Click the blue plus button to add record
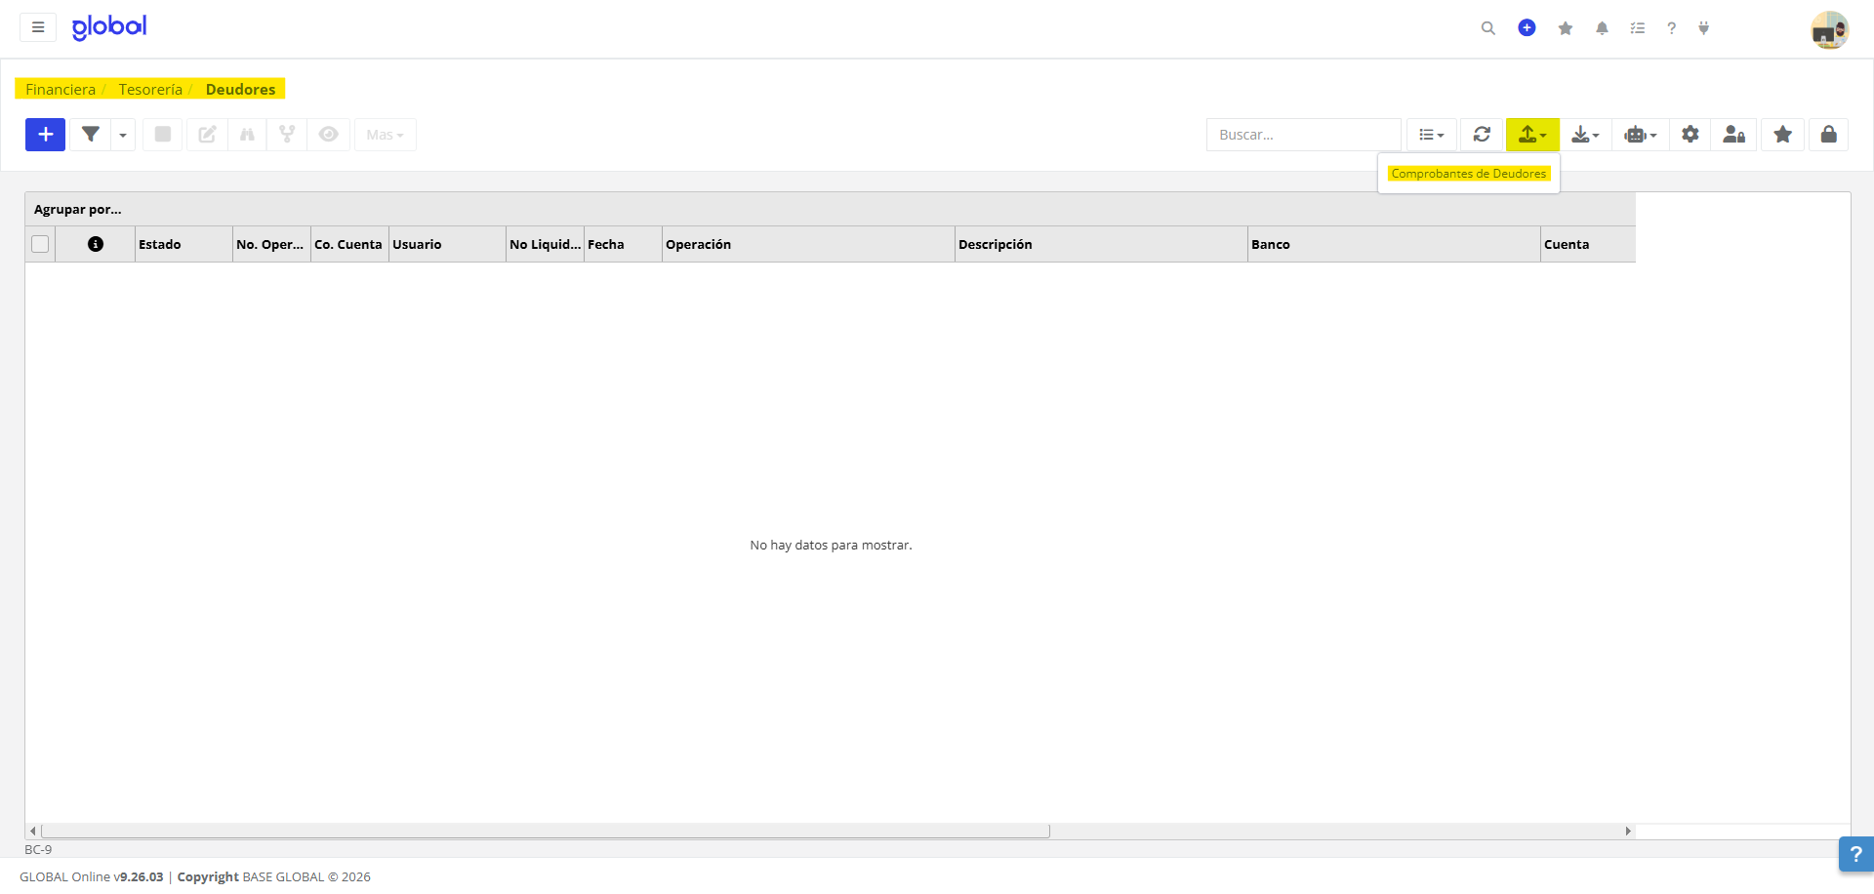 [45, 135]
